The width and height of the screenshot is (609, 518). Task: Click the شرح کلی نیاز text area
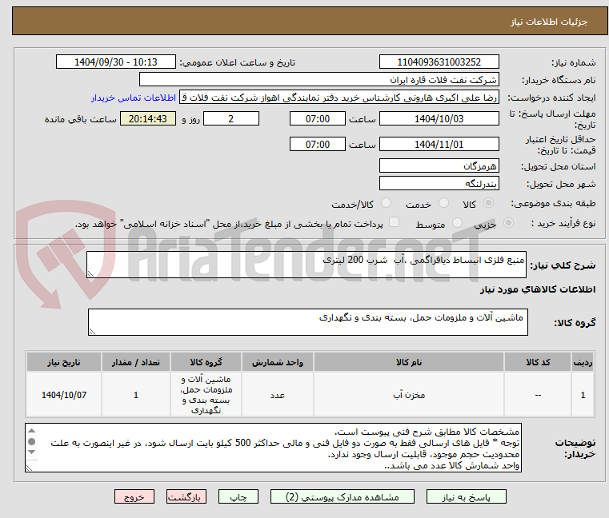coord(307,265)
